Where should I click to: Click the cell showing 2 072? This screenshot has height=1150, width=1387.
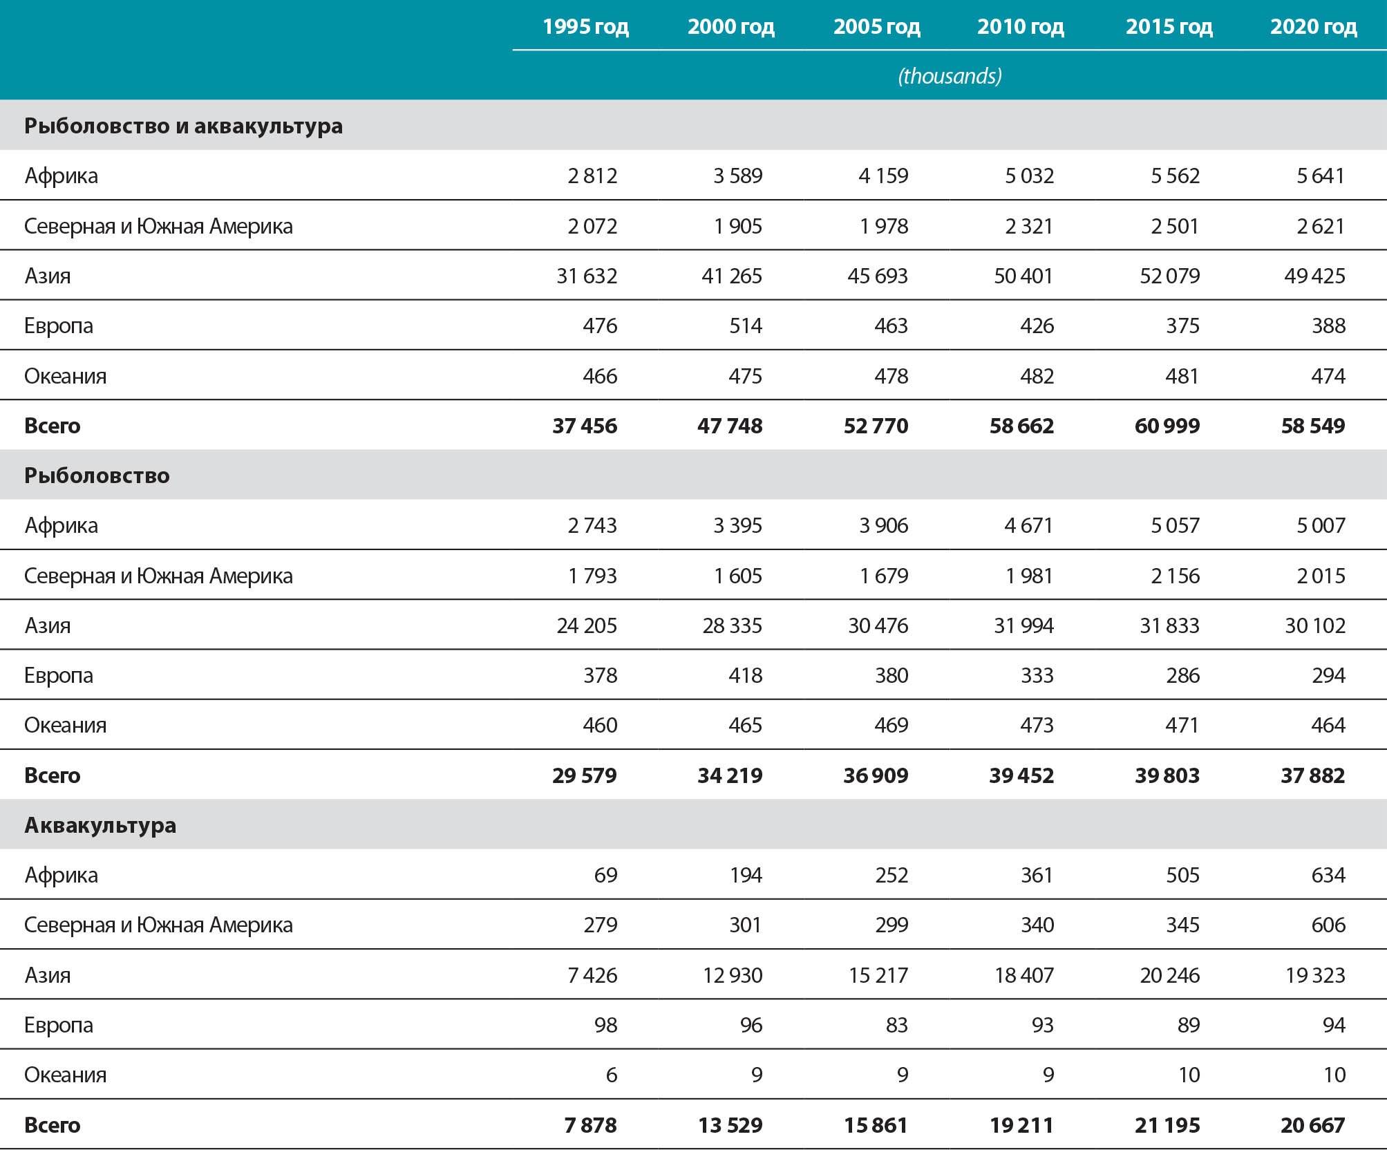[592, 226]
